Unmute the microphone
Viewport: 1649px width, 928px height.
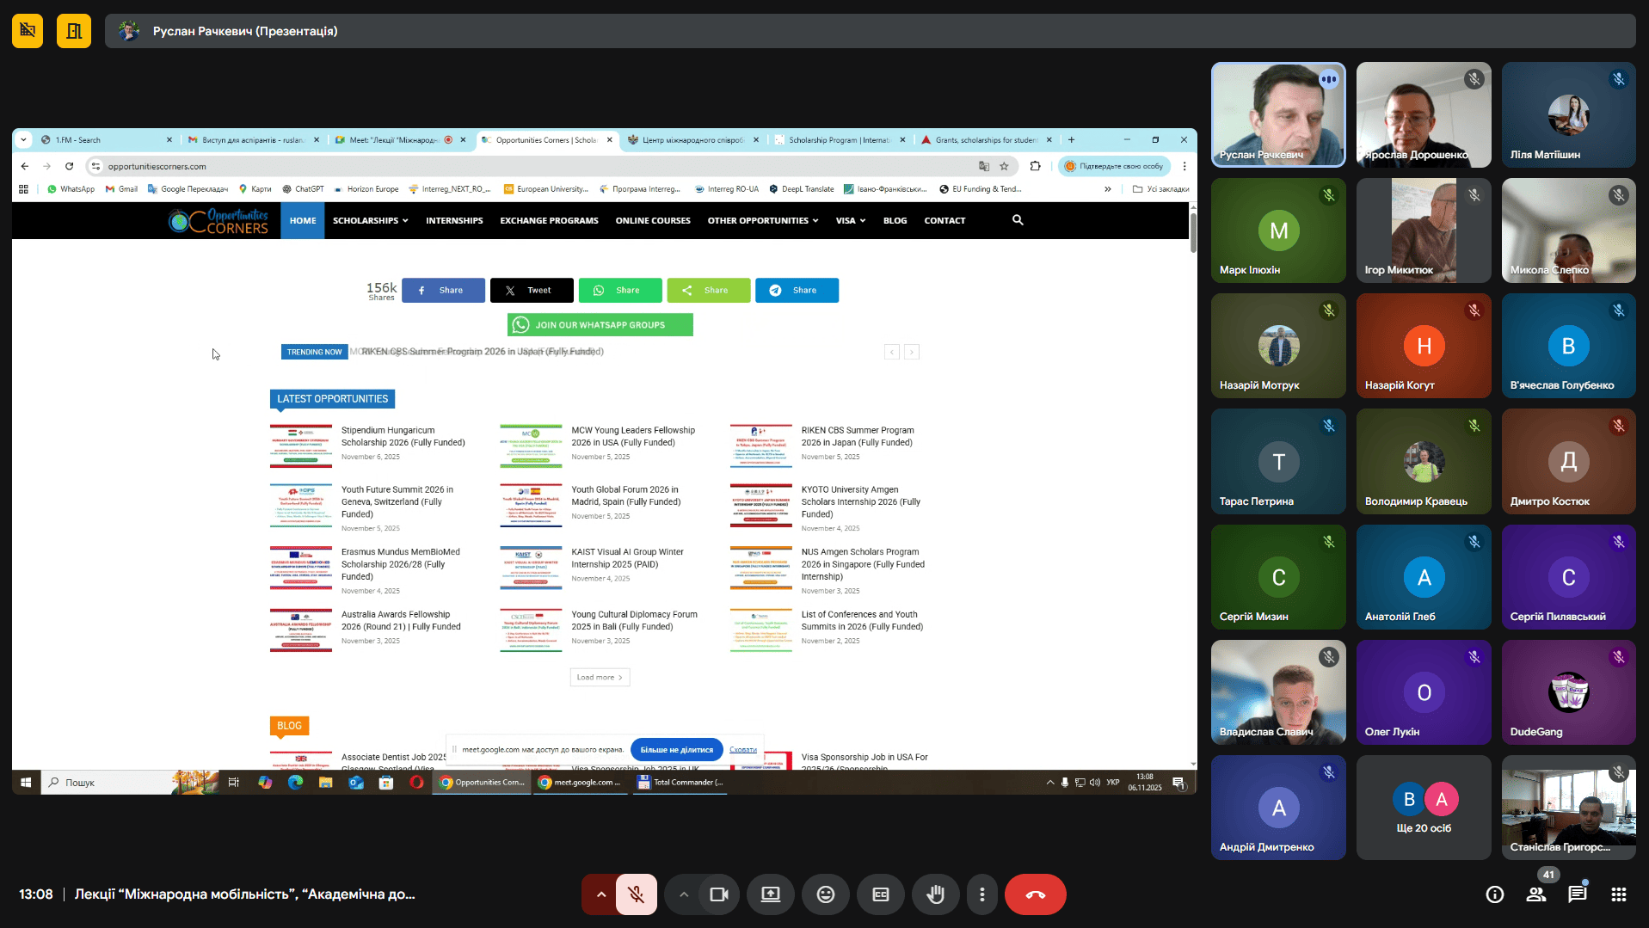point(637,894)
